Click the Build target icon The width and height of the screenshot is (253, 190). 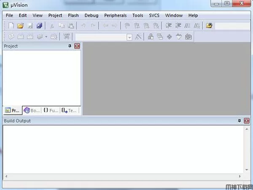tap(21, 37)
